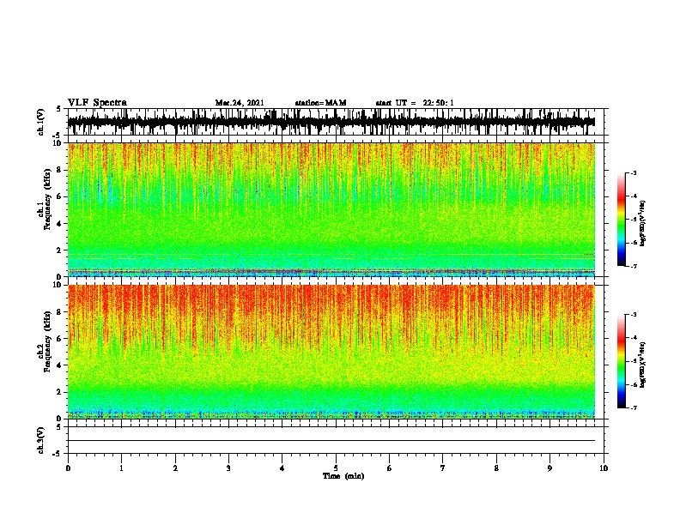Viewport: 680px width, 525px height.
Task: Click time axis tick label "5"
Action: click(x=336, y=468)
